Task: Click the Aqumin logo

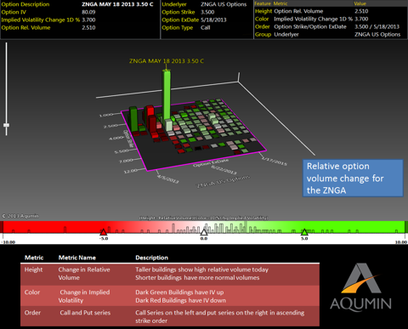Action: point(360,286)
